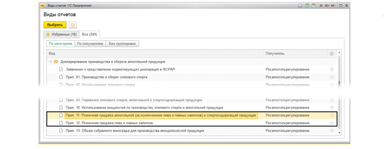Viewport: 384px width, 149px height.
Task: Click the M+ memory add button
Action: click(327, 5)
